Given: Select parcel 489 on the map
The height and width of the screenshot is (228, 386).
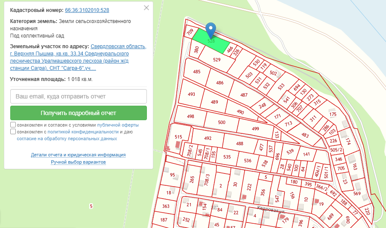Looking at the screenshot, I should (214, 102).
